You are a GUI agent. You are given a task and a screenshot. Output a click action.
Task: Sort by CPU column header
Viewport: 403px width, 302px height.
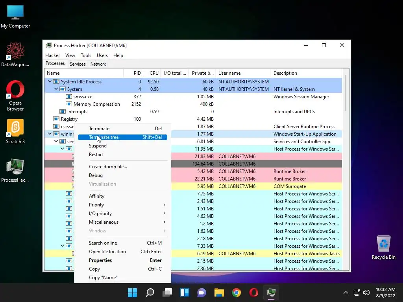coord(152,73)
